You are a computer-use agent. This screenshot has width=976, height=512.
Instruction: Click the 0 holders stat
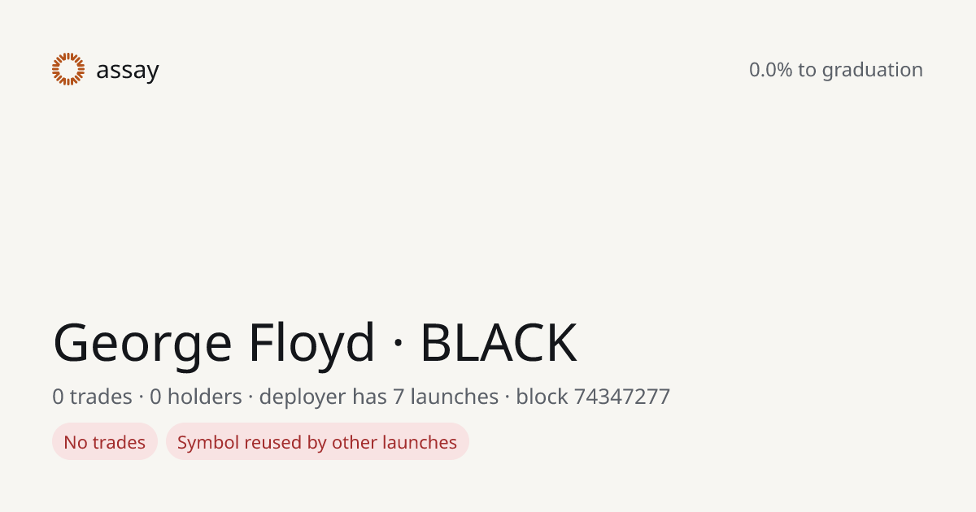[x=196, y=397]
